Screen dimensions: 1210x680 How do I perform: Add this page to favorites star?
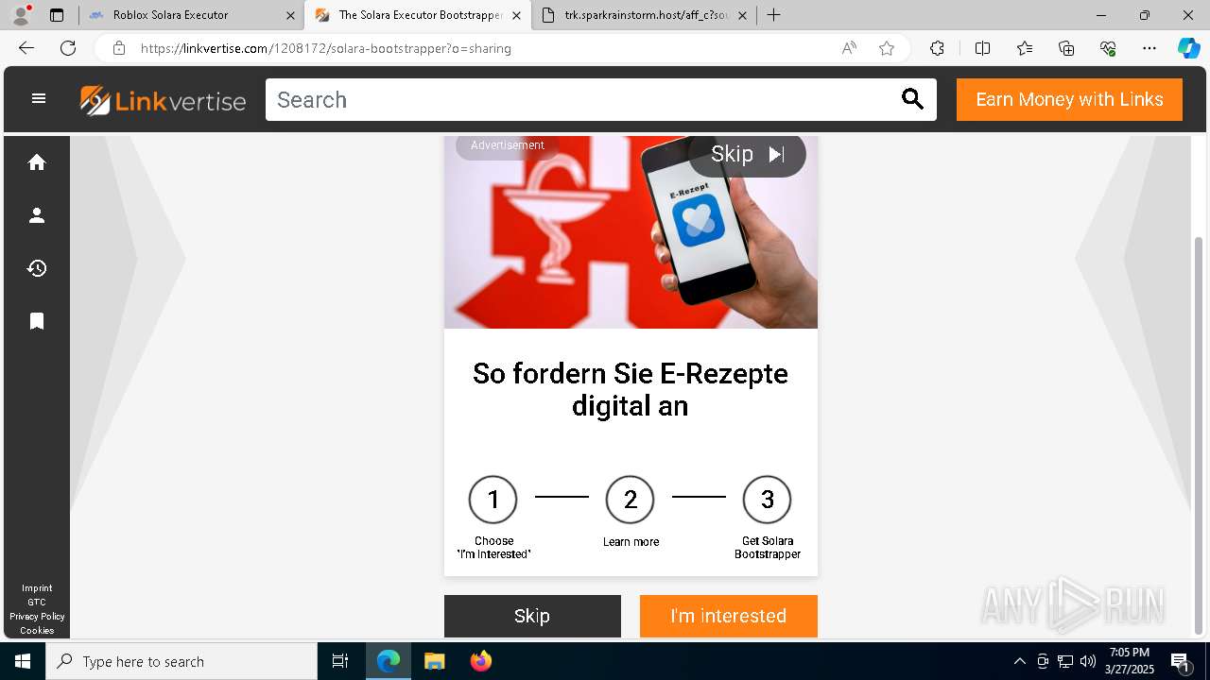tap(887, 48)
